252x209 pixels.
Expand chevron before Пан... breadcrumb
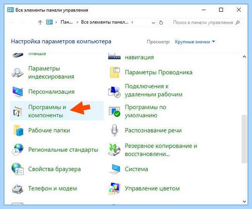click(x=56, y=22)
